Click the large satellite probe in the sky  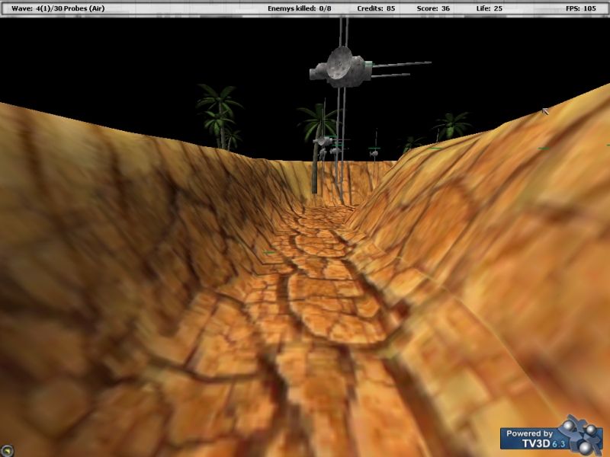(x=342, y=68)
